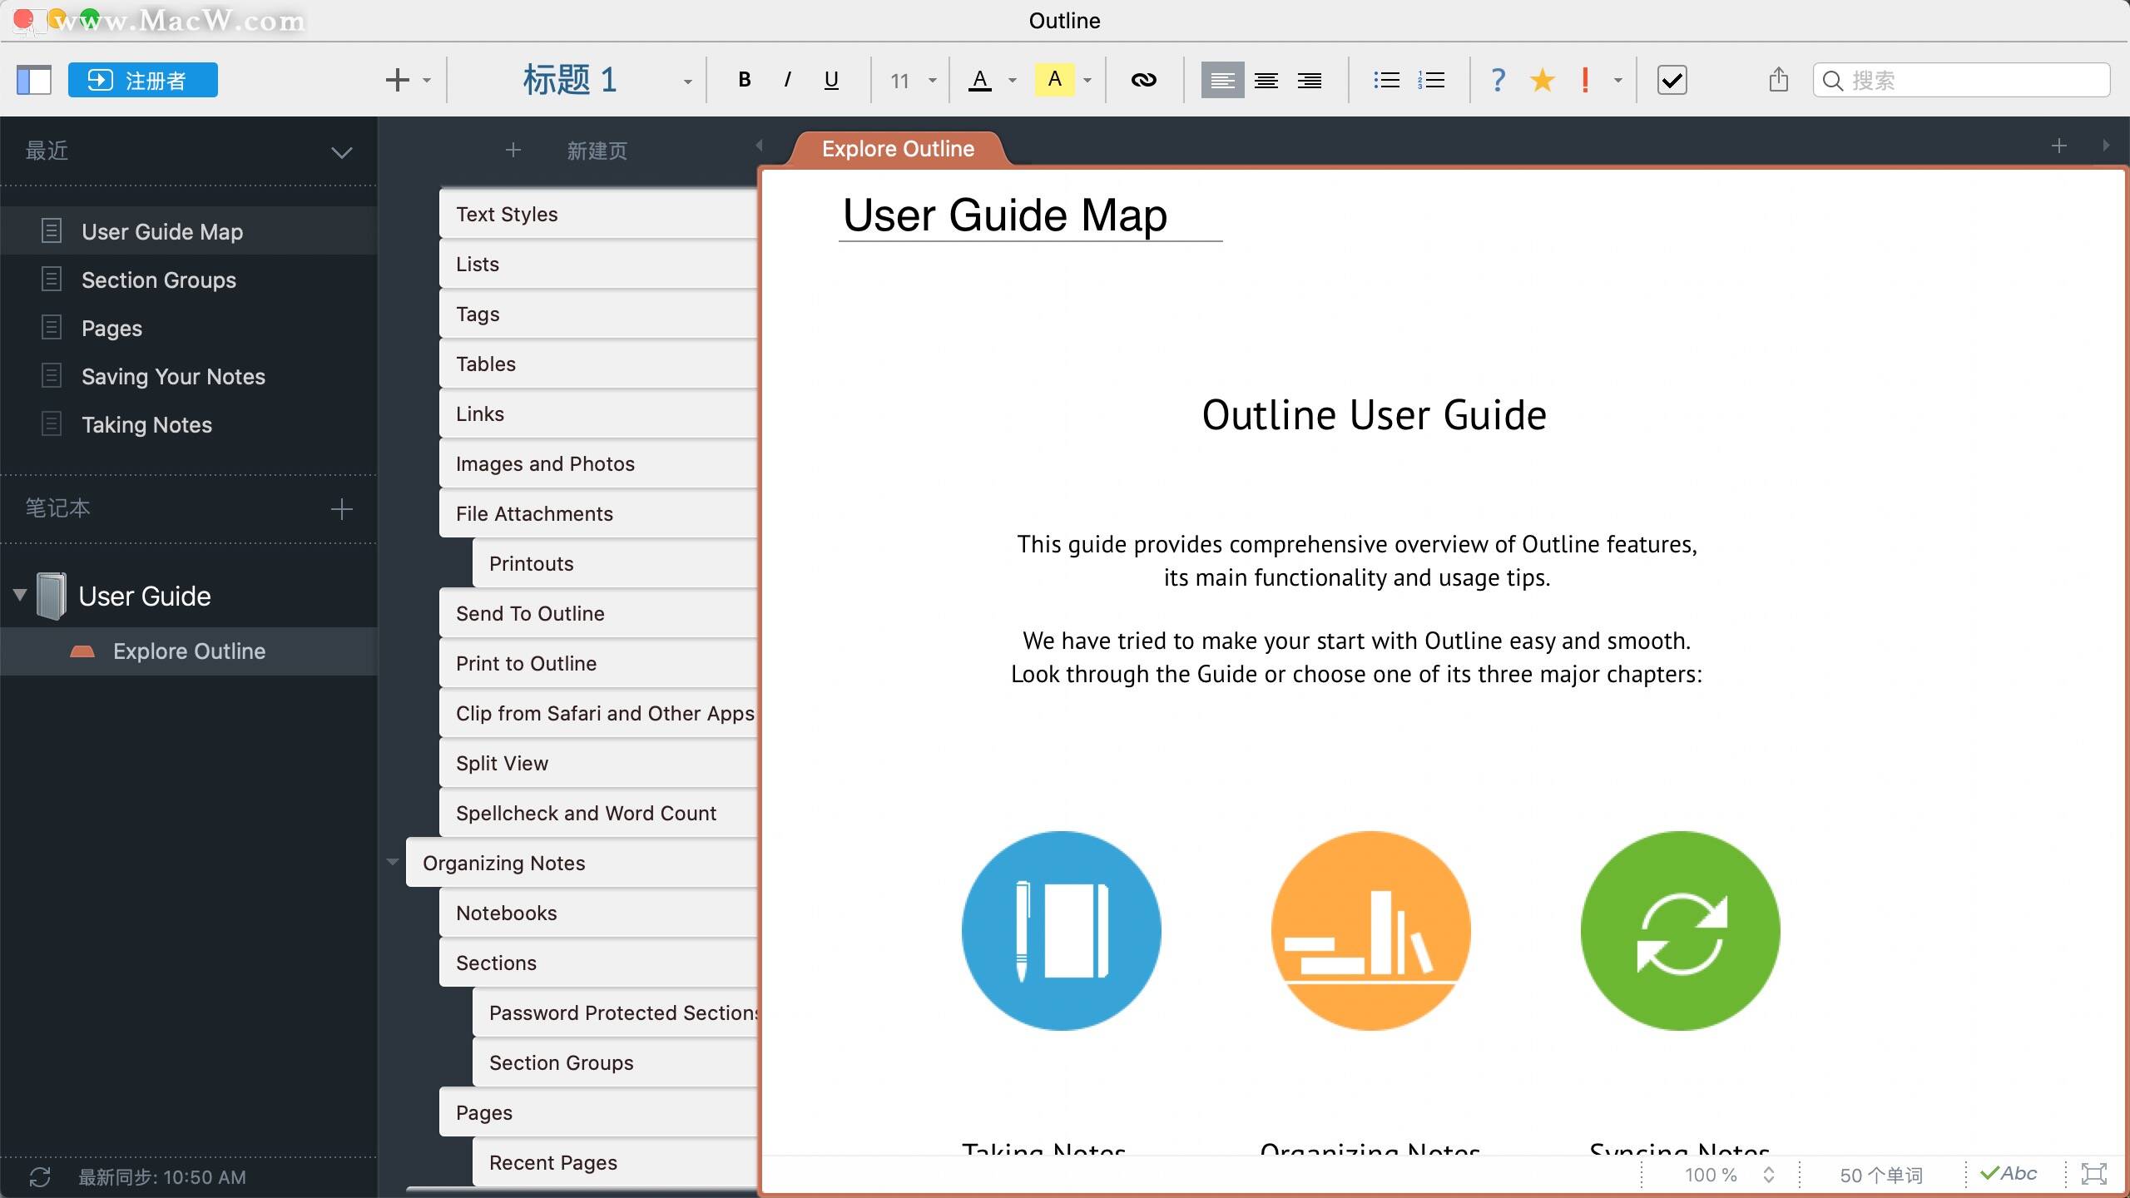
Task: Click the blue 注册者 register button
Action: point(142,80)
